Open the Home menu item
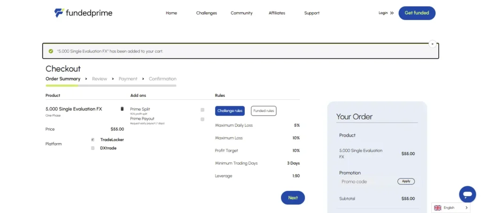Viewport: 481px width, 213px height. tap(171, 13)
